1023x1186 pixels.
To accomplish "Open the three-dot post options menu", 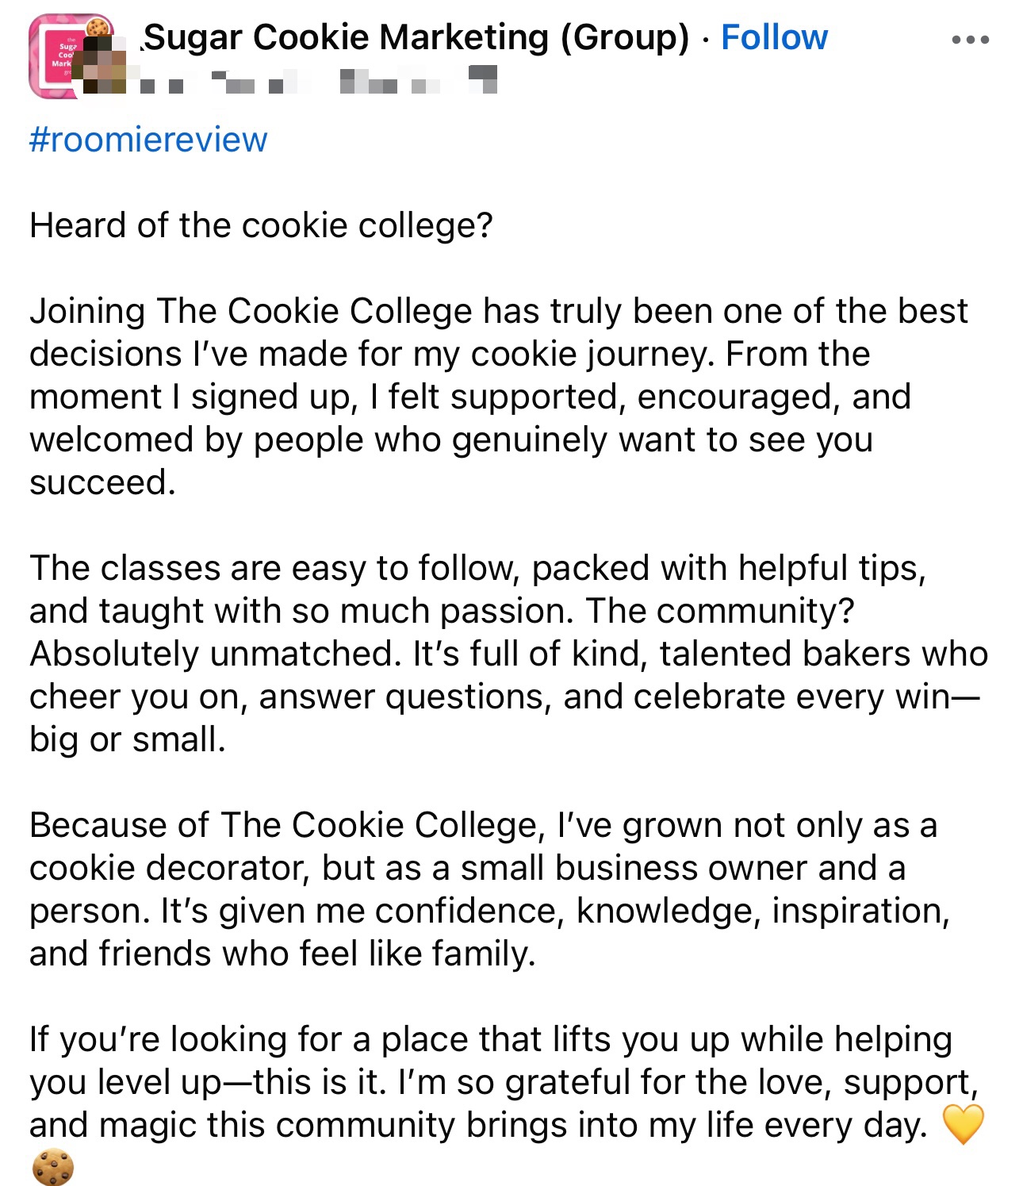I will coord(970,39).
